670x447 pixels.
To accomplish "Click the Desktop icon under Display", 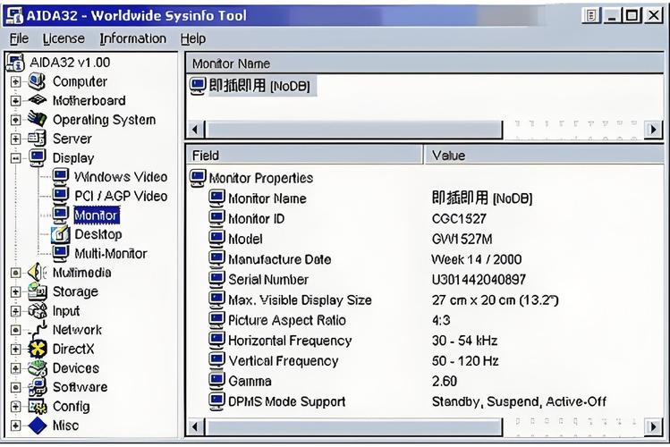I will 60,234.
